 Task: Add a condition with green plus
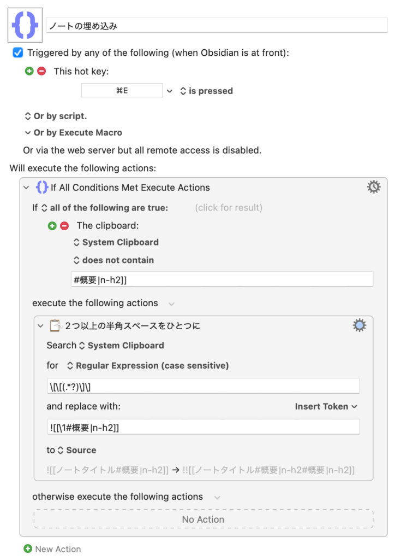[x=52, y=225]
